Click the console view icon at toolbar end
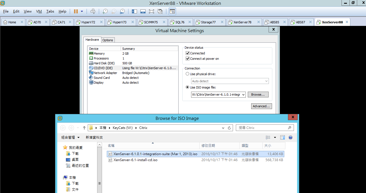 coord(172,11)
